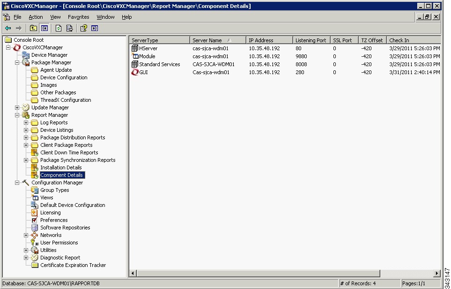The height and width of the screenshot is (289, 451).
Task: Click Default Device Configuration icon
Action: pyautogui.click(x=35, y=205)
